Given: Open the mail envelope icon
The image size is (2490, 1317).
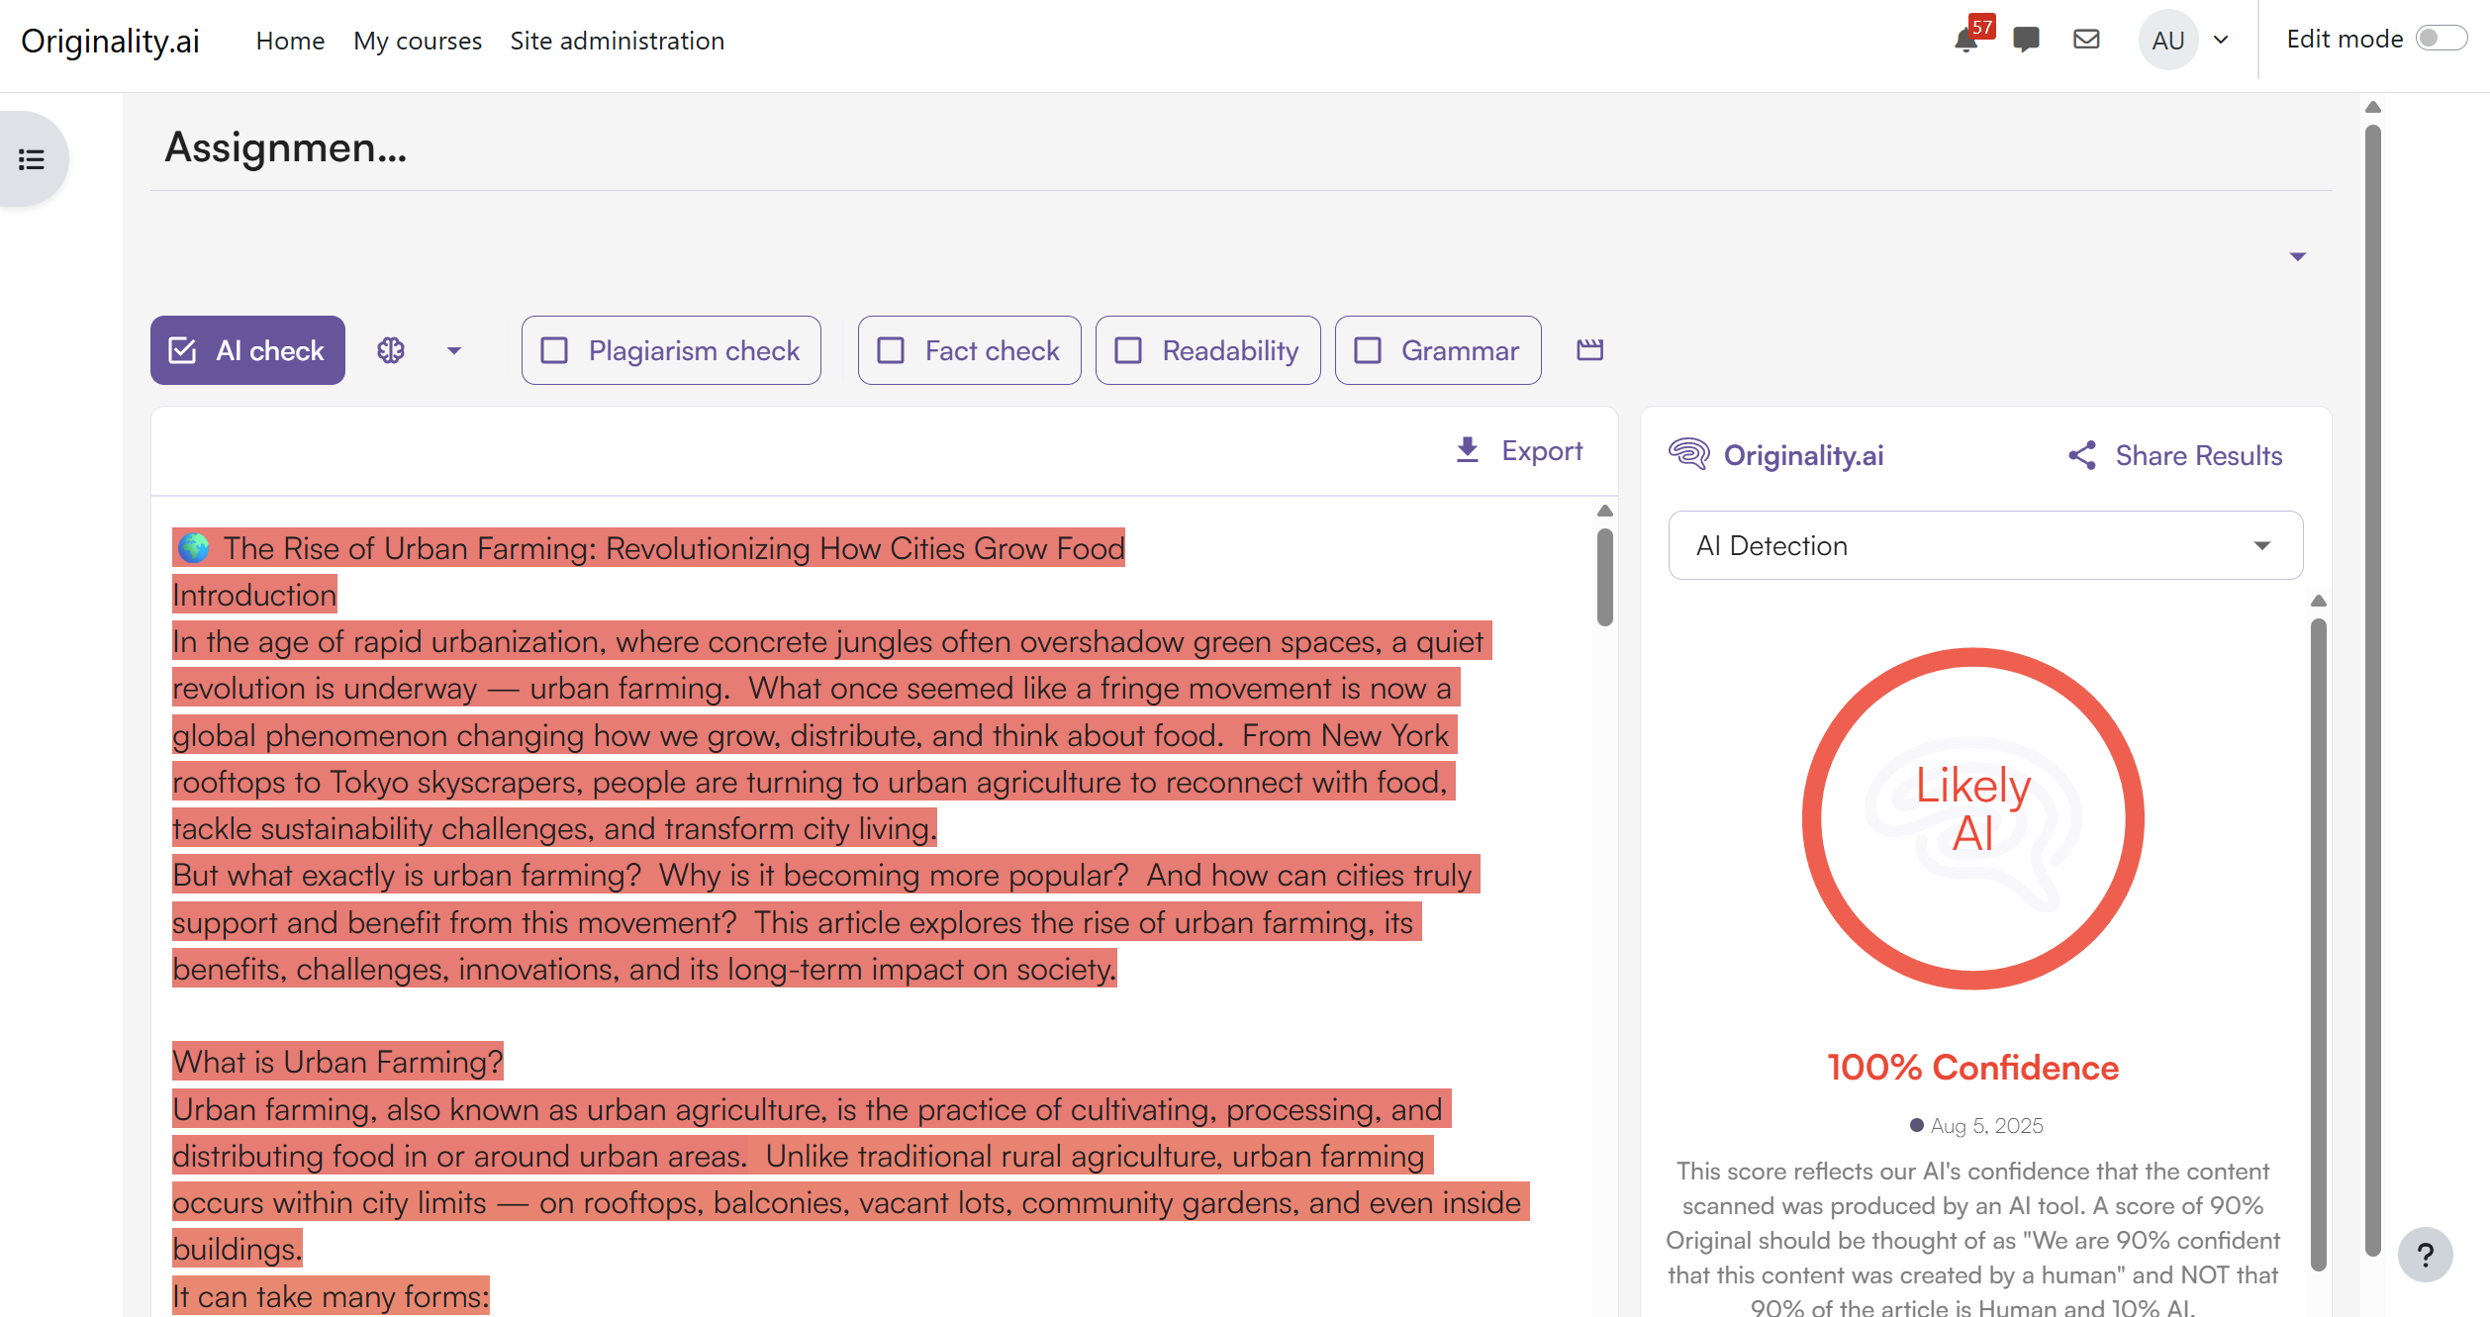Looking at the screenshot, I should point(2086,40).
